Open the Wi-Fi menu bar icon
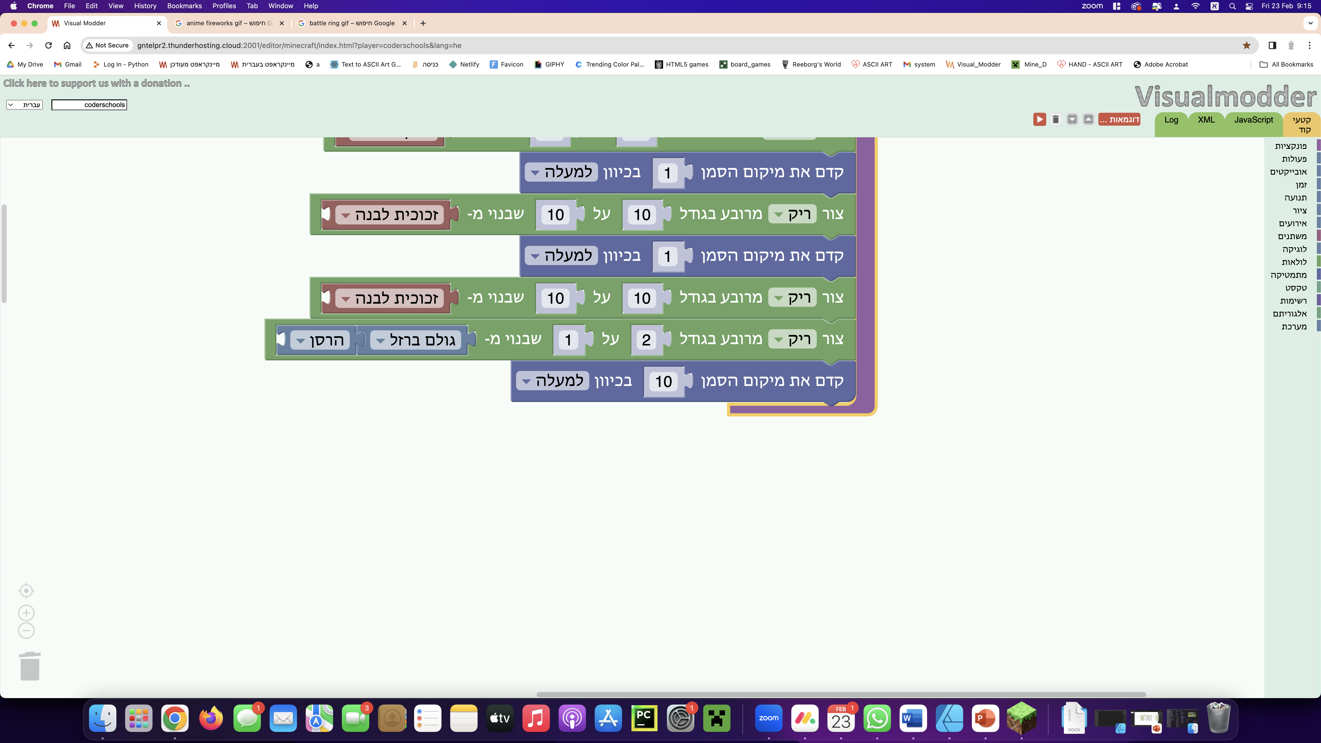1321x743 pixels. [1195, 6]
